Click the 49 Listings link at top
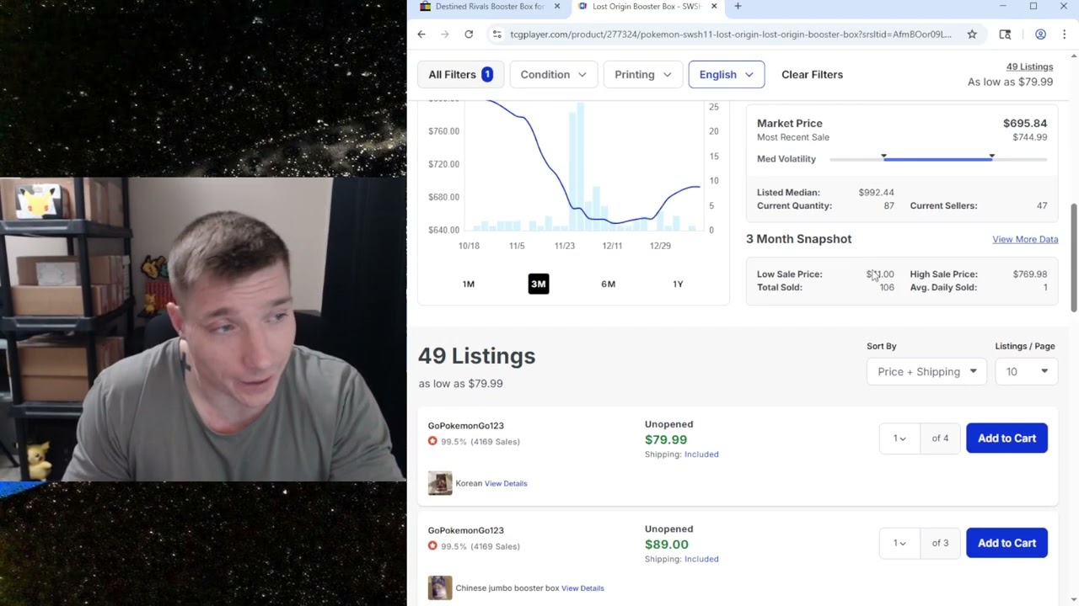 tap(1029, 66)
